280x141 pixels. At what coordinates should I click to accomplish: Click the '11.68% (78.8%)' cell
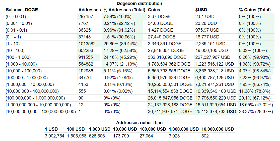pos(255,91)
